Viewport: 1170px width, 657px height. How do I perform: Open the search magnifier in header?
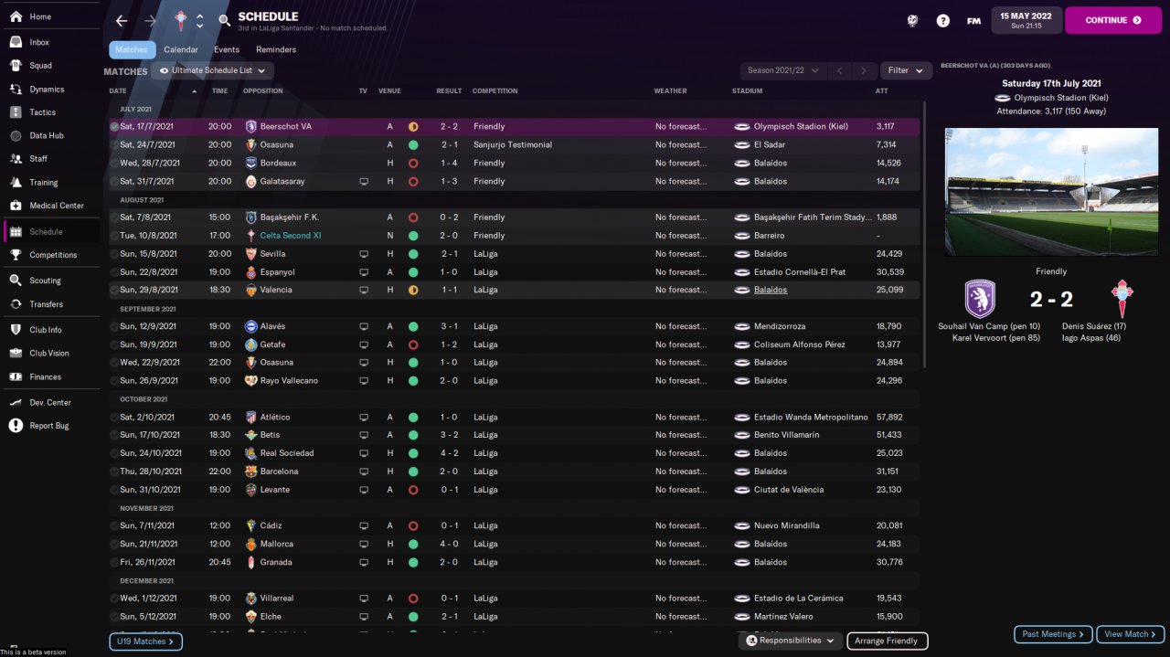point(224,20)
